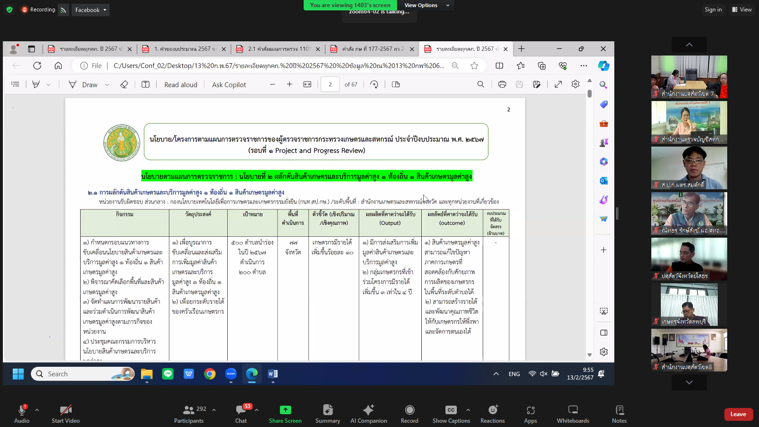Viewport: 759px width, 427px height.
Task: Search within the PDF document
Action: (481, 84)
